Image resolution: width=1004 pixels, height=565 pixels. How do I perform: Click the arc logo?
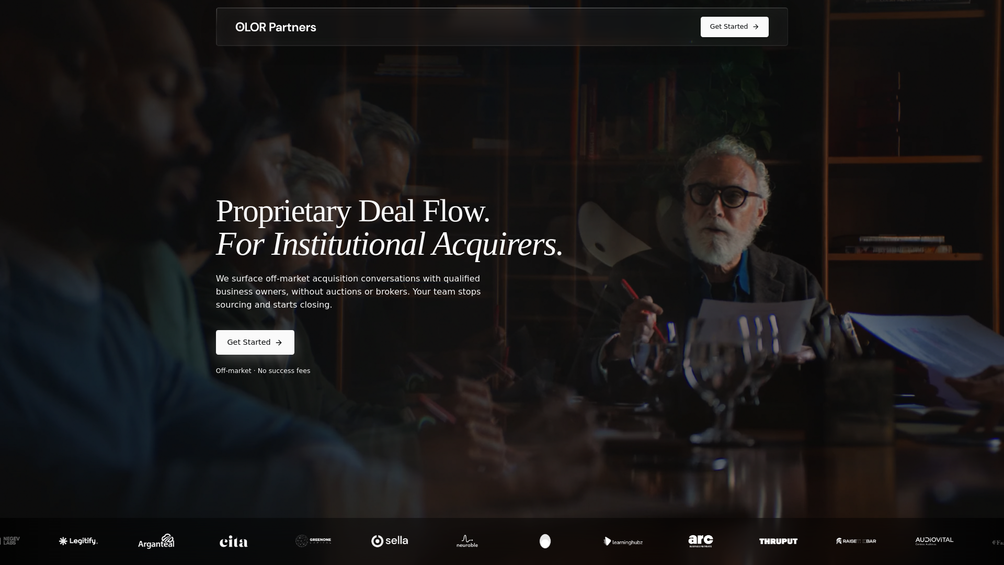pyautogui.click(x=701, y=541)
